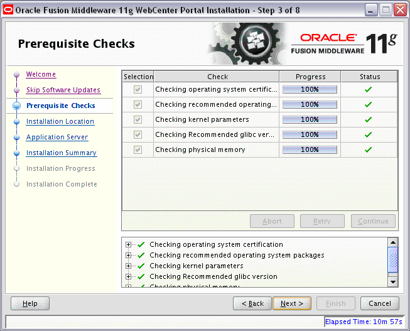Open the Installation Summary step
Image resolution: width=410 pixels, height=331 pixels.
(x=62, y=153)
